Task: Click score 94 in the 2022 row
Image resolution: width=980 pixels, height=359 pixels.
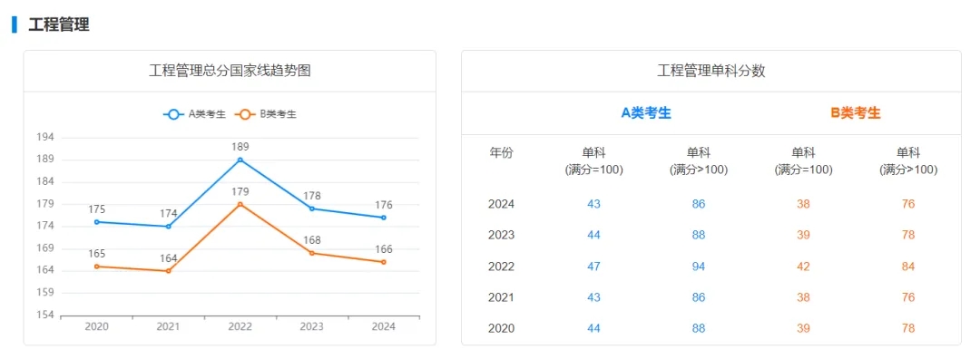Action: 699,267
